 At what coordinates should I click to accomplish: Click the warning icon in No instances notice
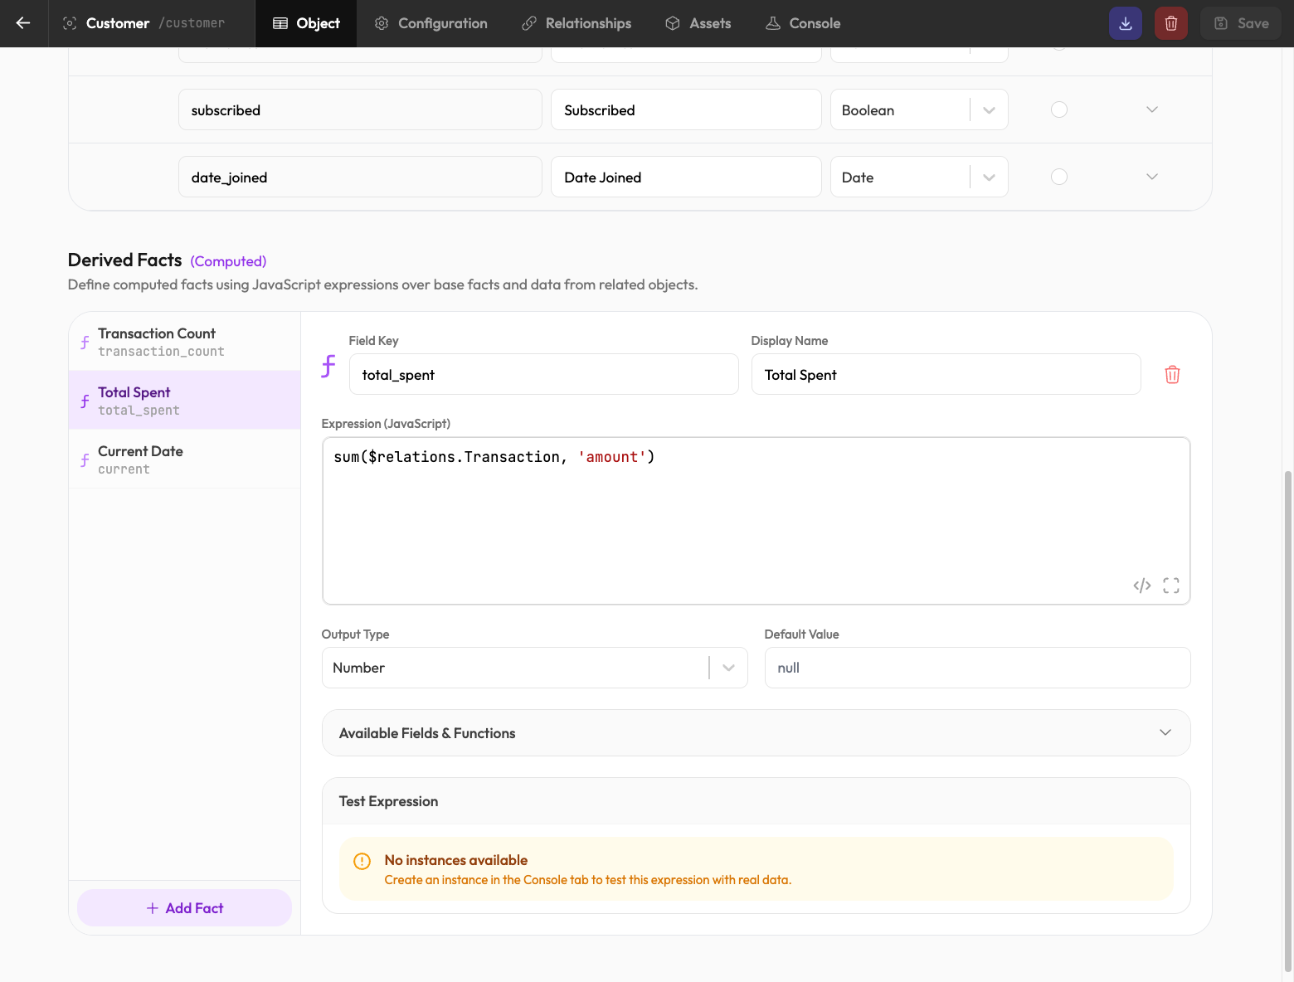pos(362,861)
